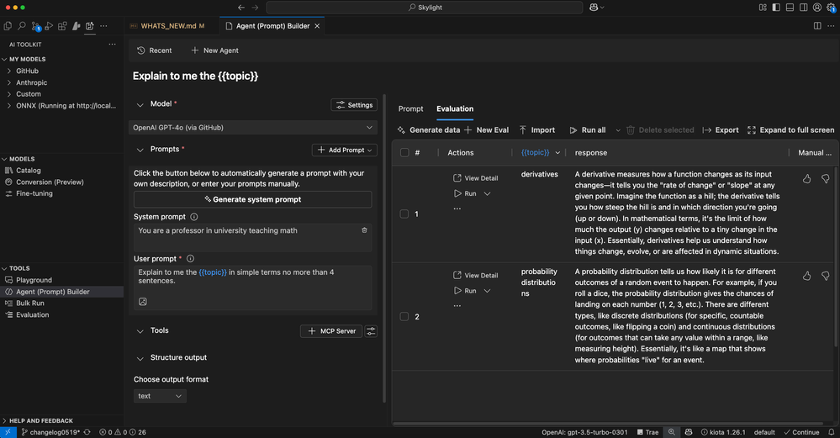This screenshot has height=438, width=840.
Task: Switch to the WHATS_NEW.md tab
Action: (167, 26)
